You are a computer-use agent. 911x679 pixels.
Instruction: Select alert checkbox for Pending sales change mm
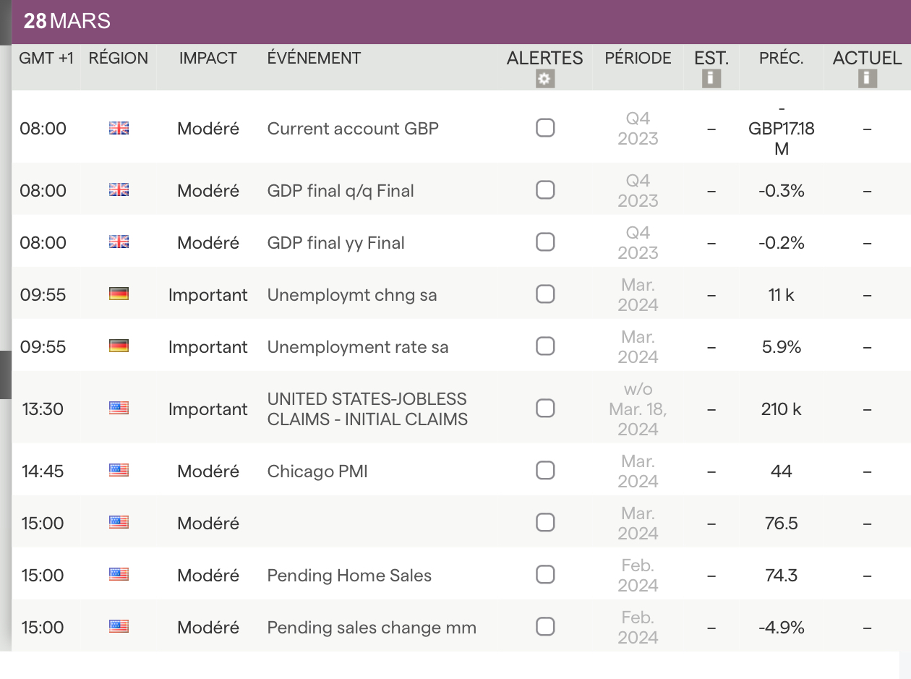545,626
